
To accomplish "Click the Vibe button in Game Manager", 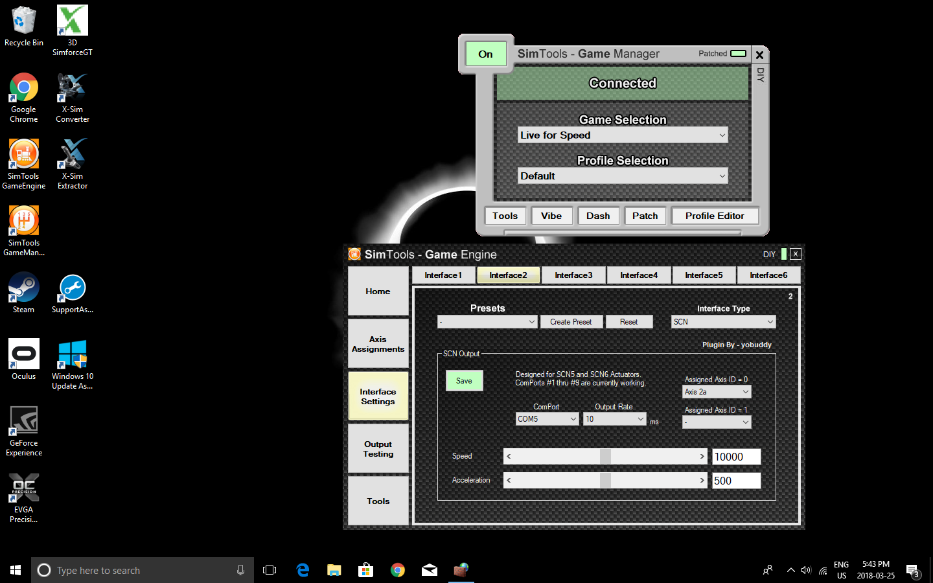I will (551, 216).
